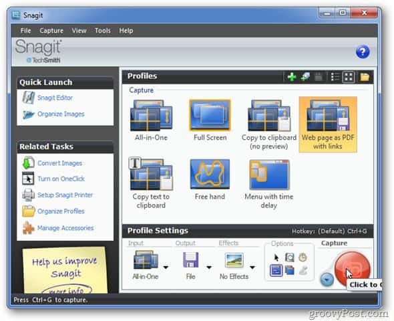The width and height of the screenshot is (394, 321).
Task: Open capture mode dropdown beside red button
Action: (327, 280)
